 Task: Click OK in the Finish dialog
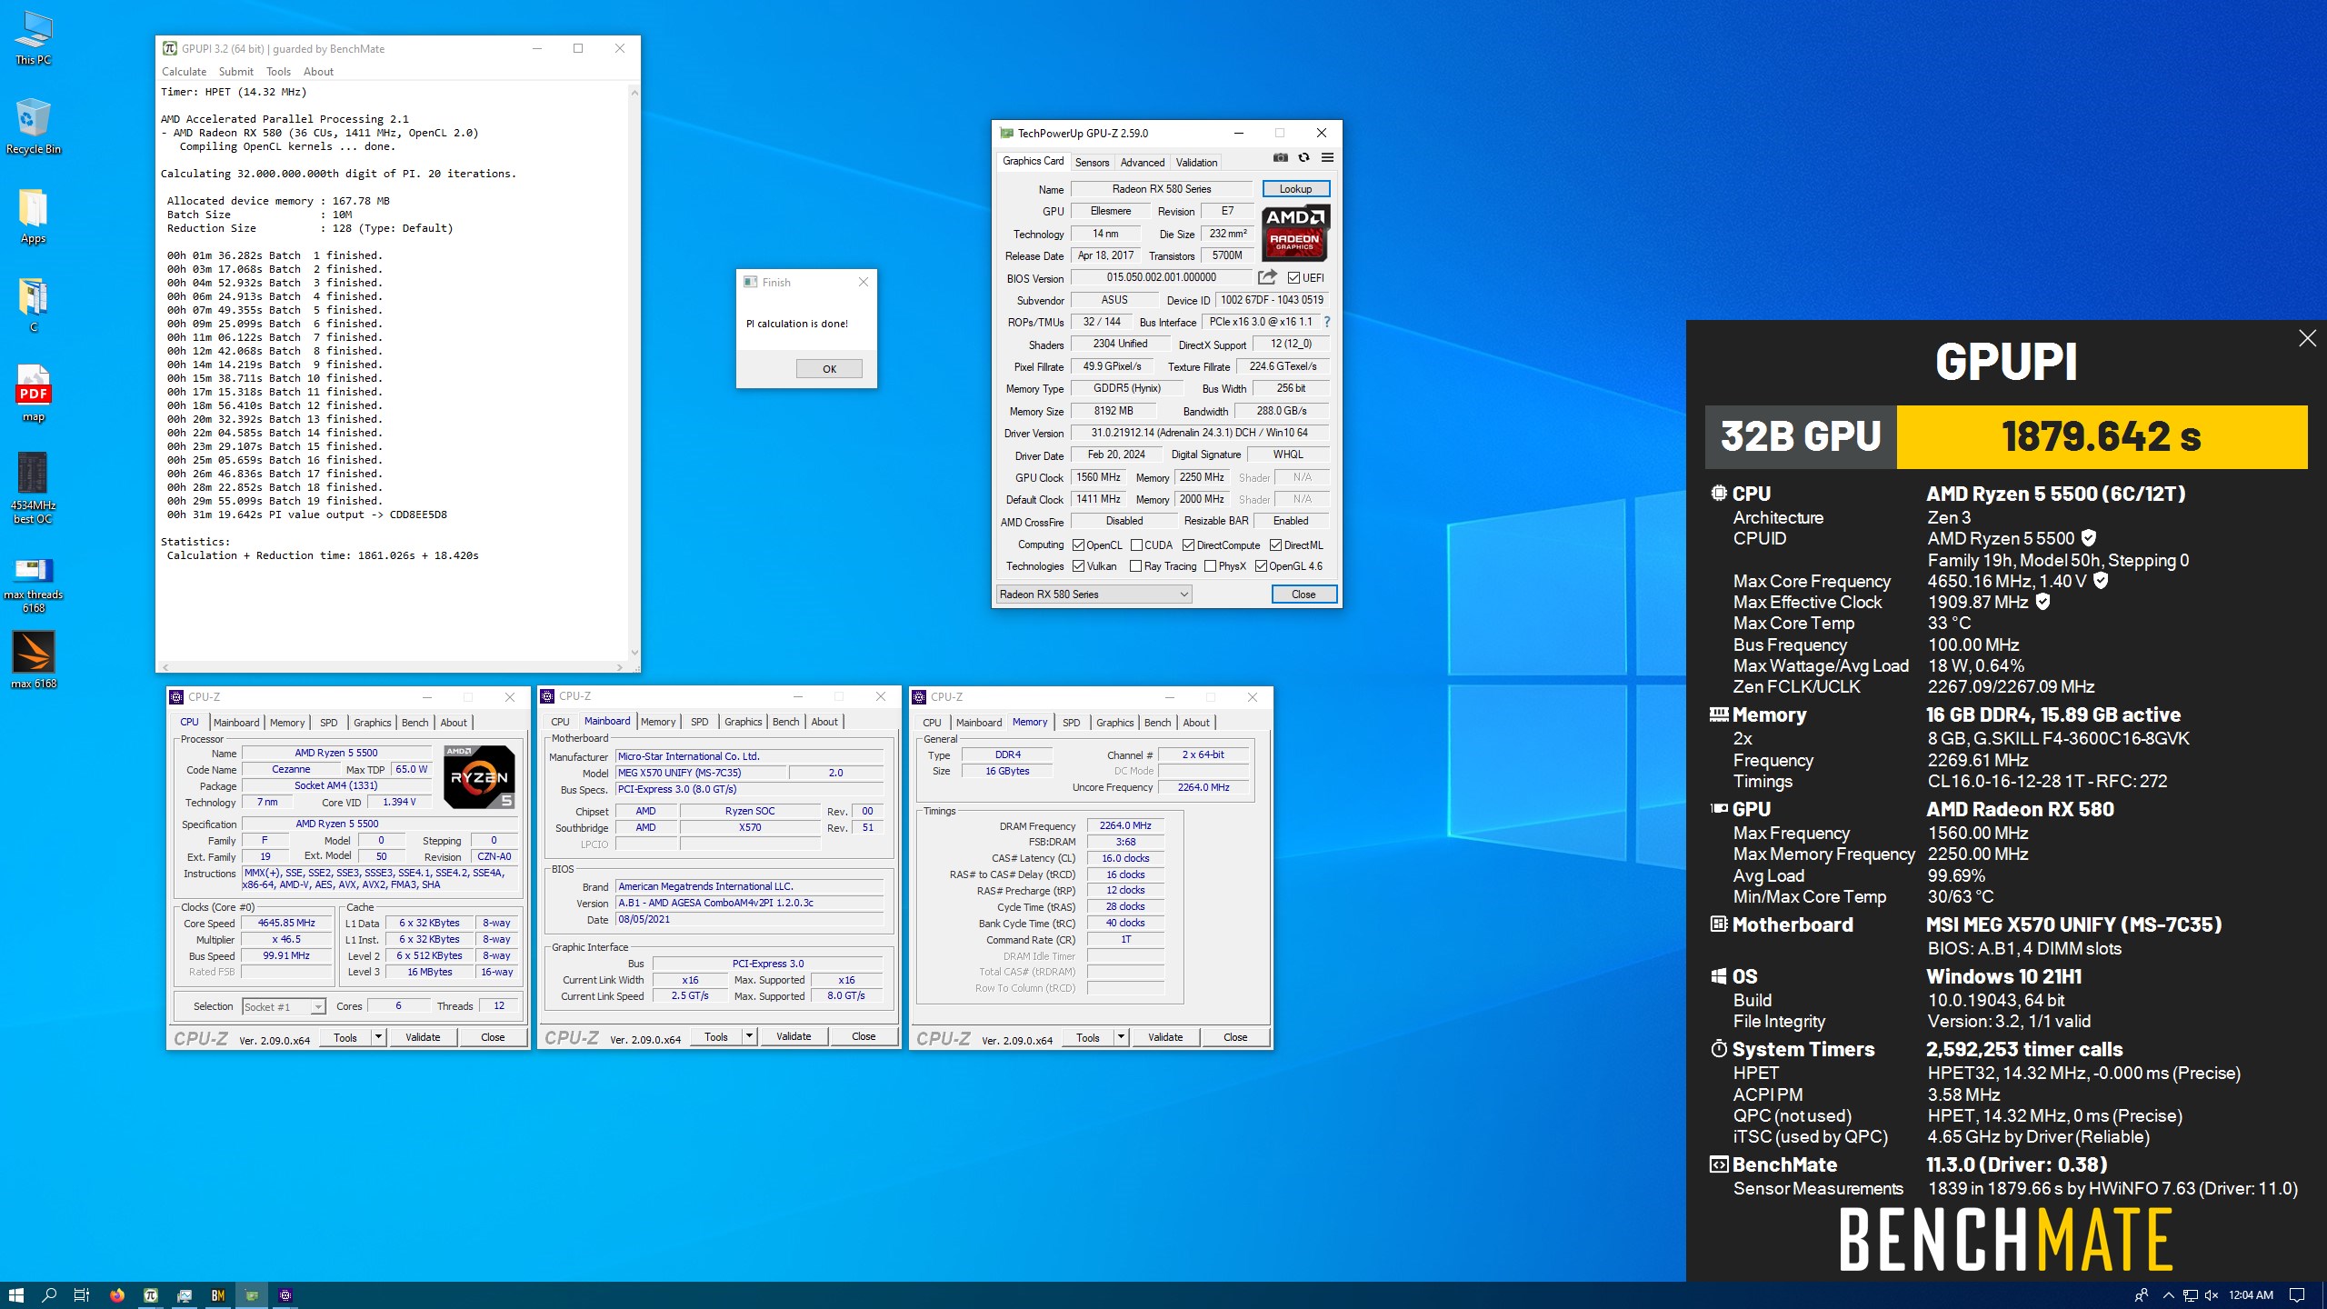point(829,369)
